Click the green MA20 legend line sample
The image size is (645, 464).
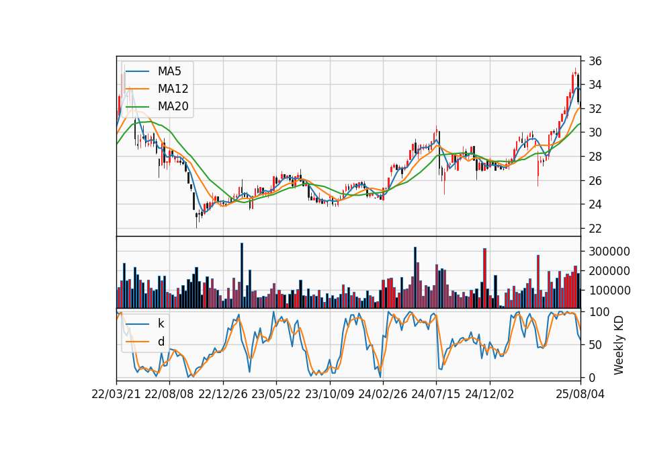click(x=137, y=107)
